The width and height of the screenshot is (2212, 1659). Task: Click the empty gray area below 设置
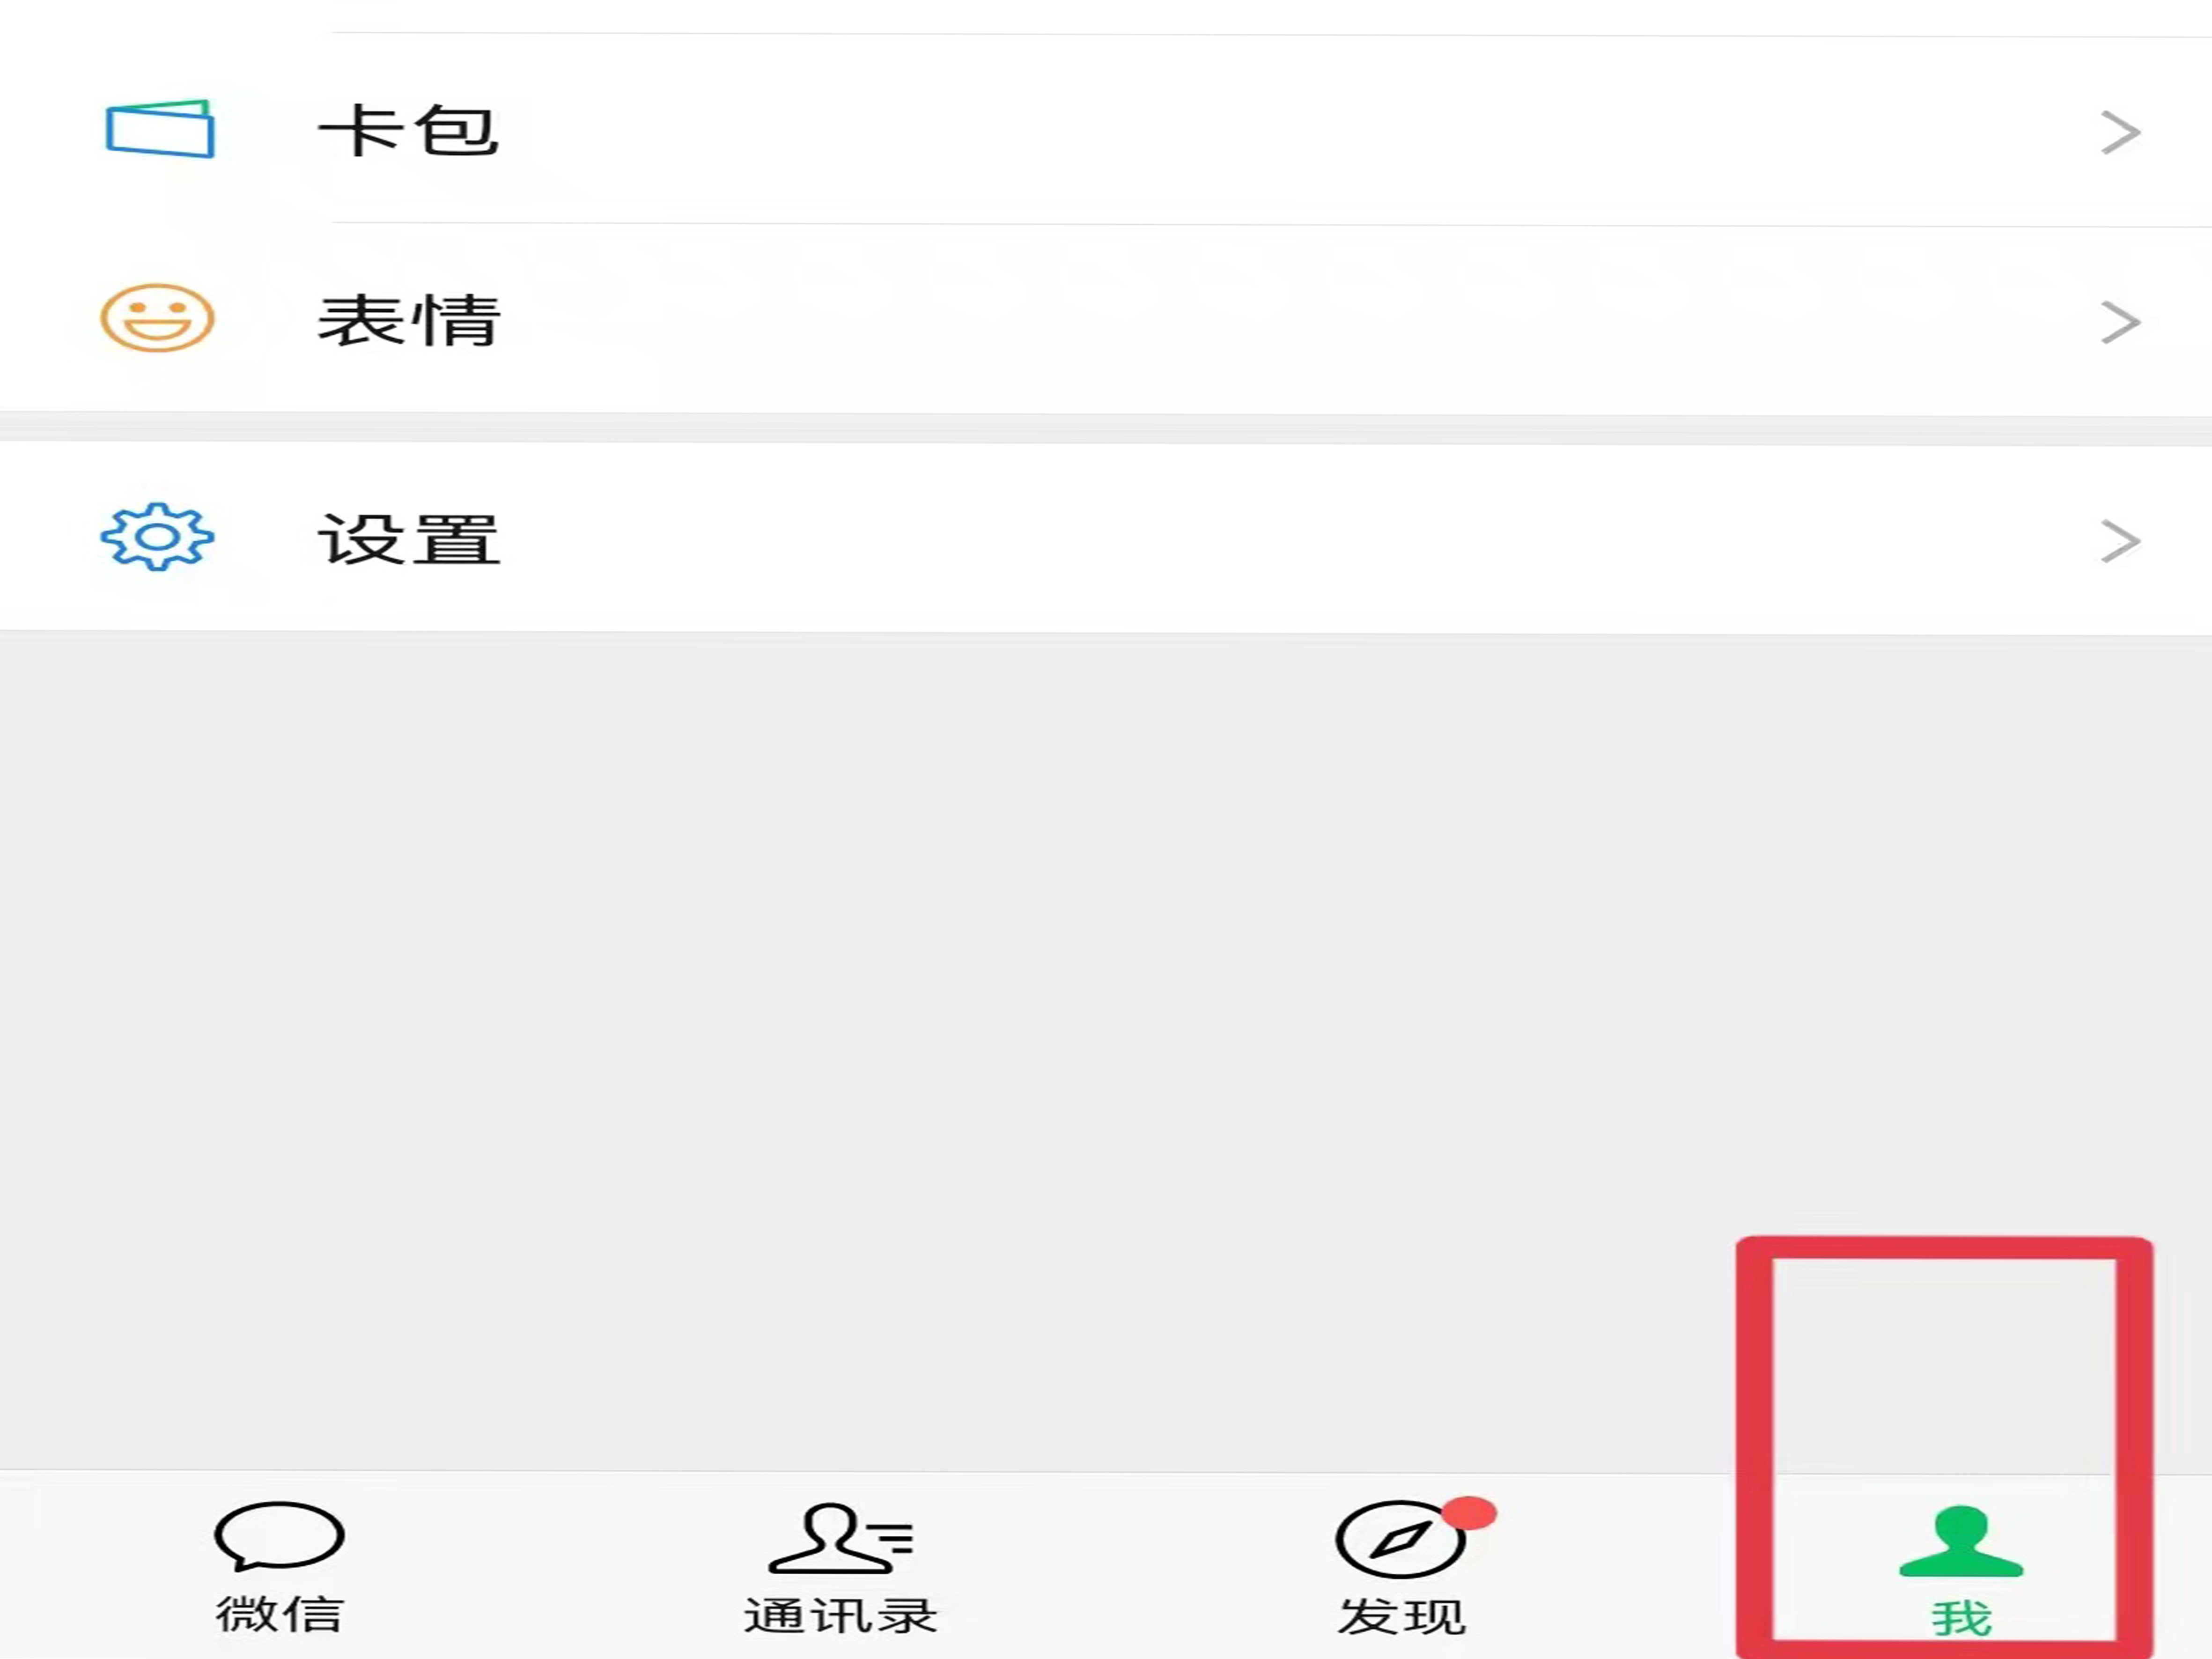(860, 1050)
